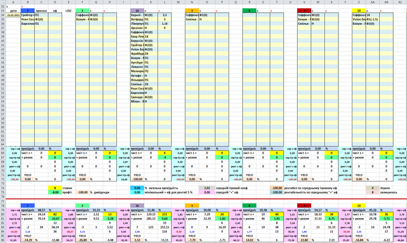
Task: Select green '-10,67' cell in row 81
Action: 55,219
